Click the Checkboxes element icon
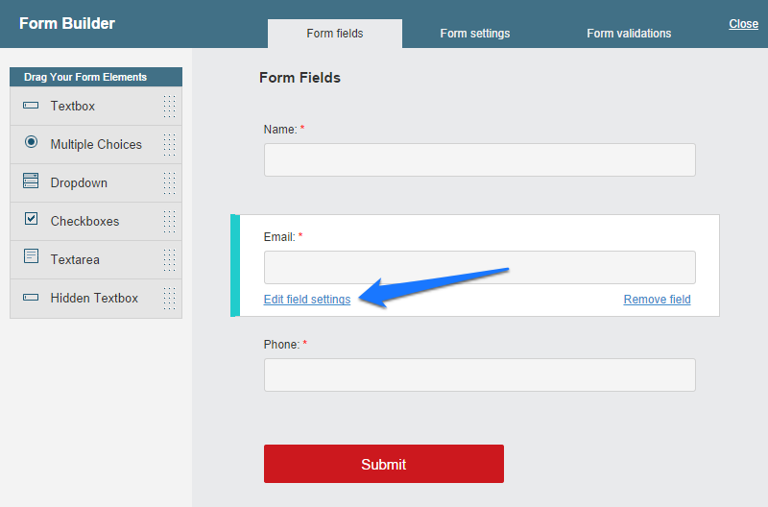 [x=31, y=220]
